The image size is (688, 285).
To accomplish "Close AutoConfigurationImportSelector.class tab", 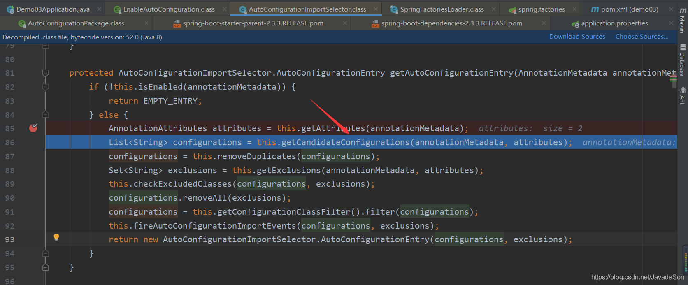I will pos(376,9).
